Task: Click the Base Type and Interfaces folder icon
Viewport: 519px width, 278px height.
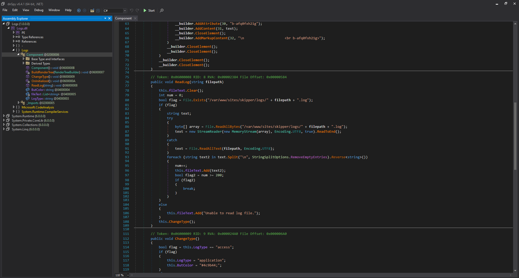Action: tap(28, 59)
